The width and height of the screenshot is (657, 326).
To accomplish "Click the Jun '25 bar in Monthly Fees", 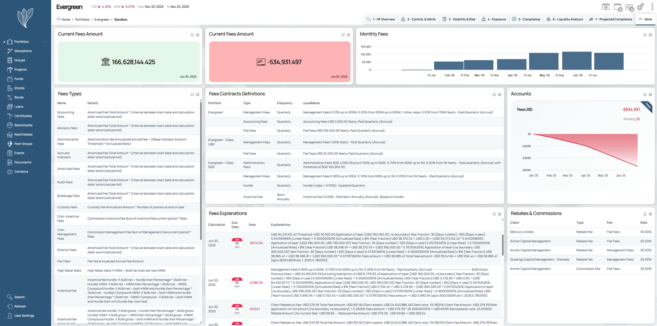I will click(576, 61).
